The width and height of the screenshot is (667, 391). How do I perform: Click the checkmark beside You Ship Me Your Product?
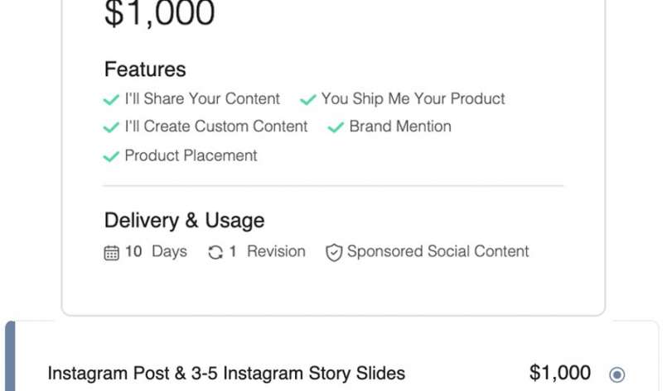click(x=308, y=100)
